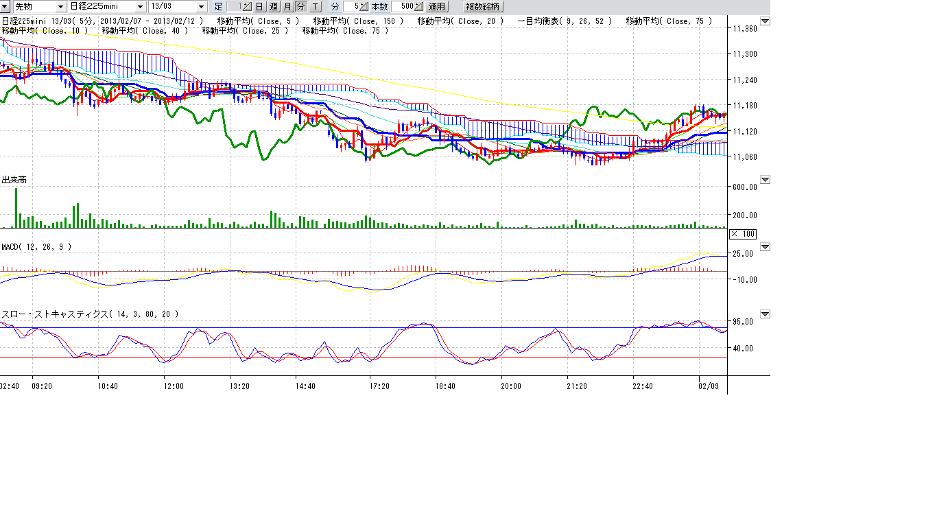This screenshot has height=527, width=937.
Task: Click the 複数銘柄 multiple symbols button
Action: [x=483, y=6]
